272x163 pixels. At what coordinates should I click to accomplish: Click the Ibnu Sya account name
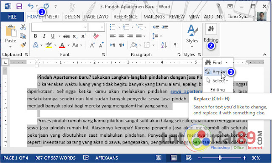click(239, 17)
